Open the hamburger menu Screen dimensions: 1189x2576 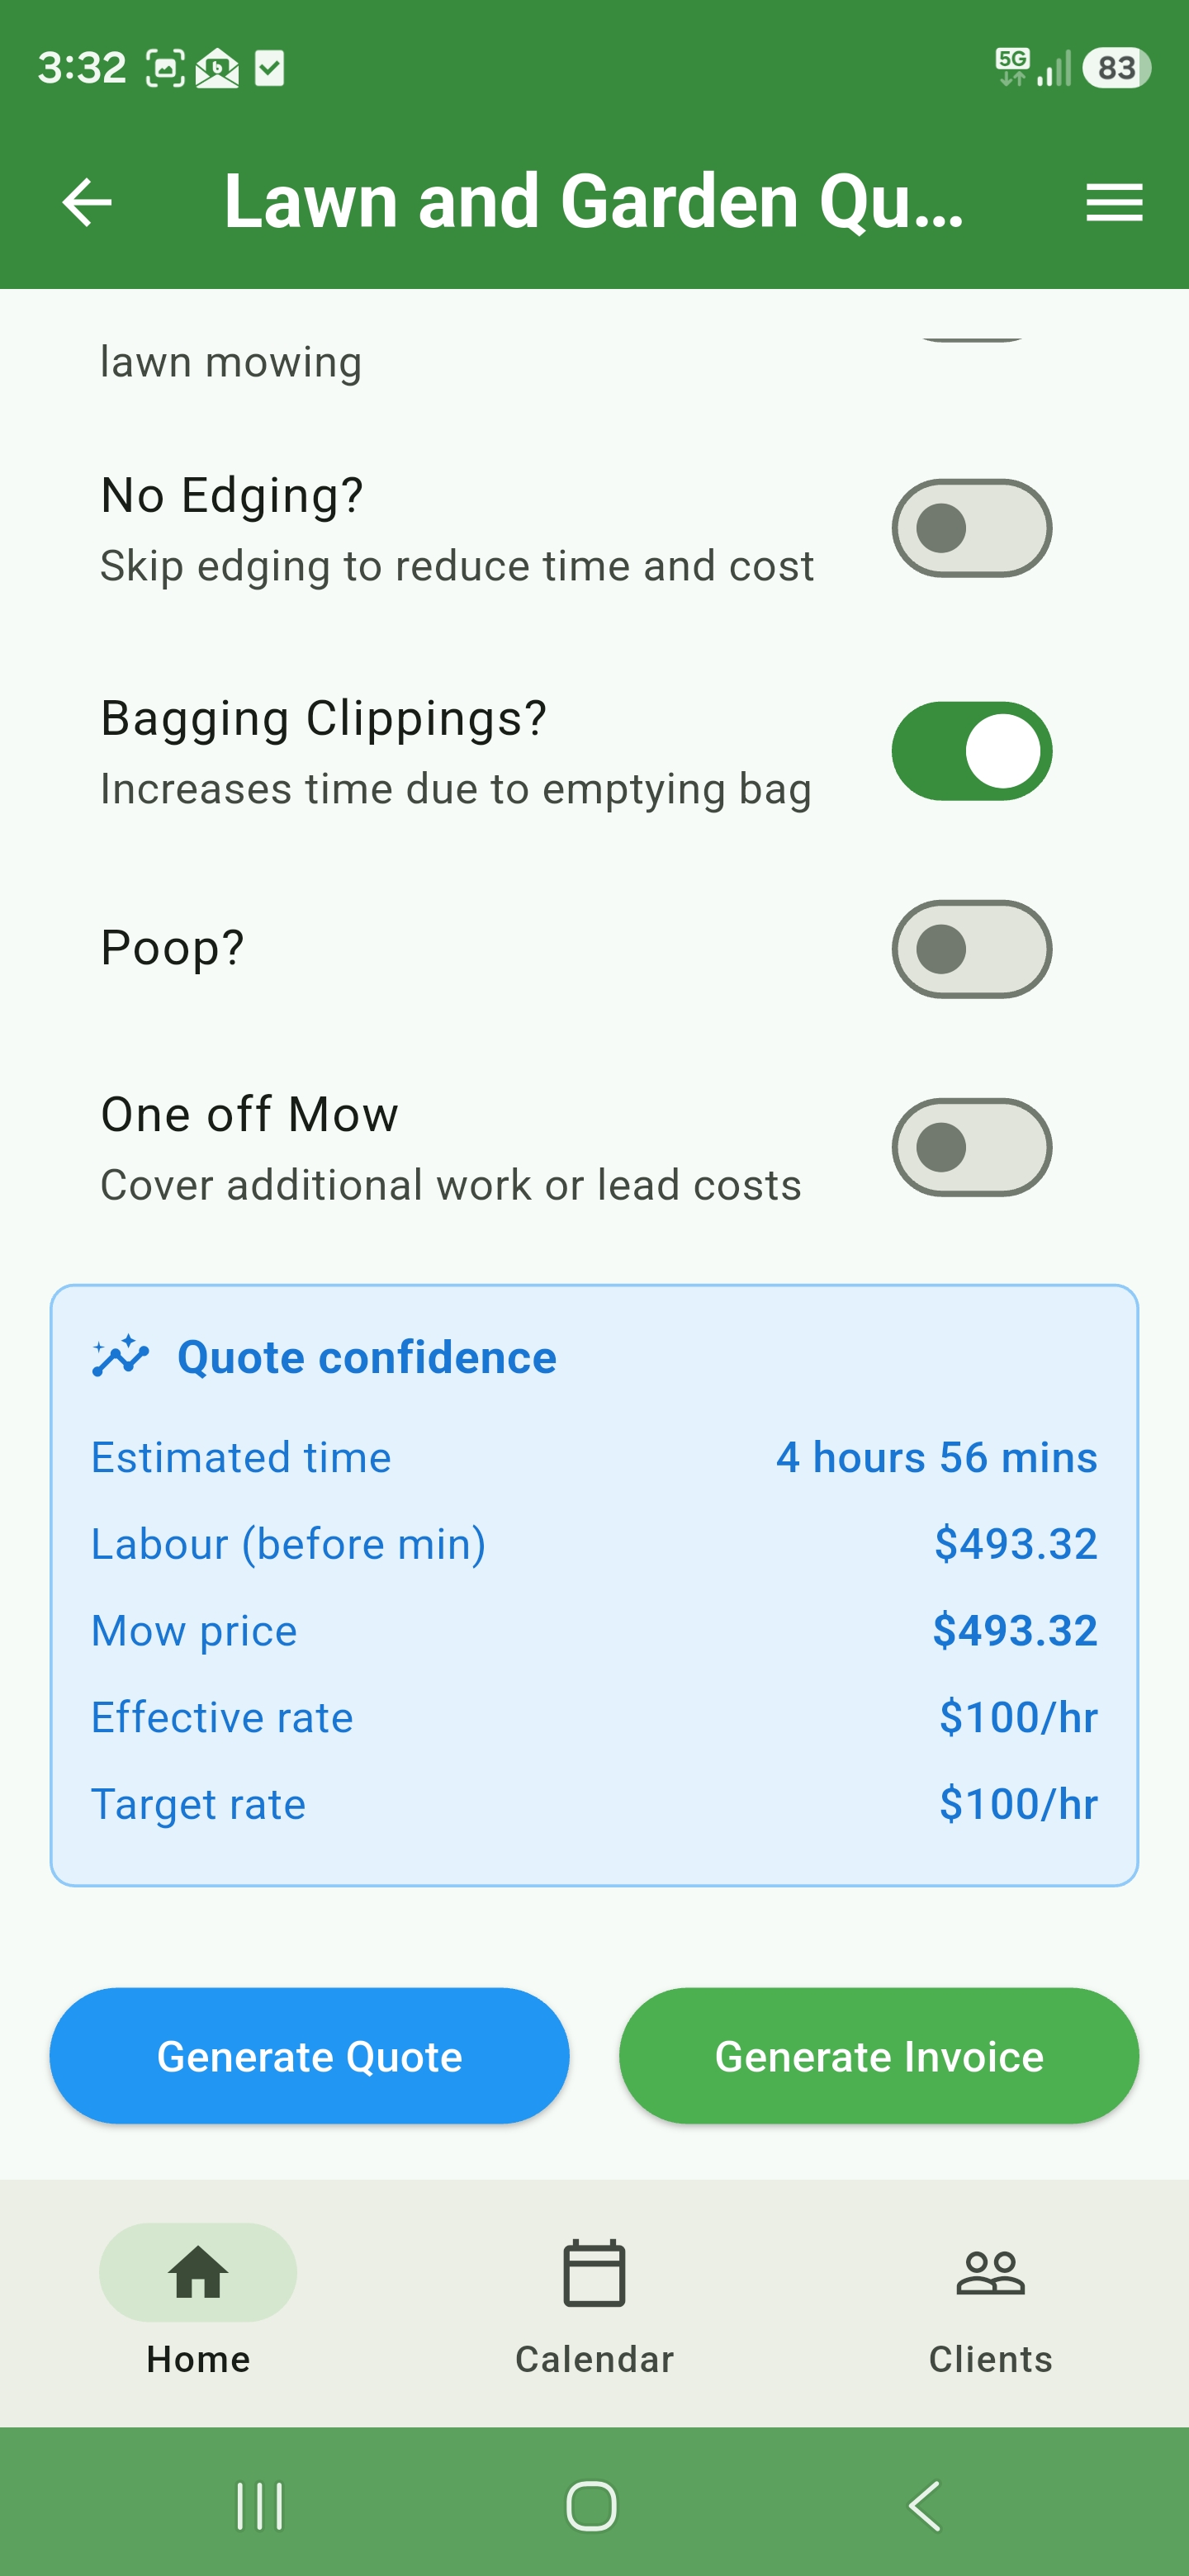1114,202
